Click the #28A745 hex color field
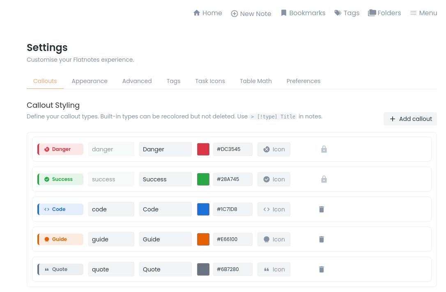The height and width of the screenshot is (292, 446). click(x=233, y=179)
